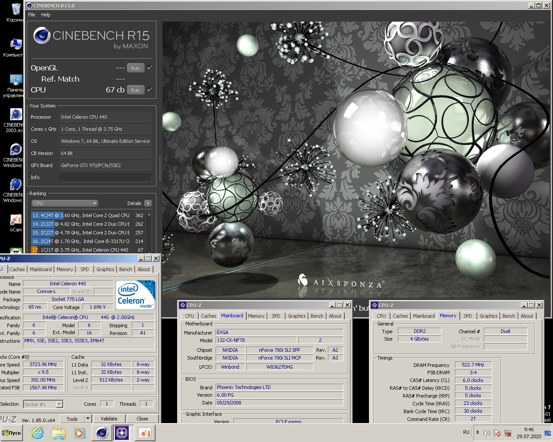Click the network tray icon
Viewport: 553px width, 442px height.
508,433
